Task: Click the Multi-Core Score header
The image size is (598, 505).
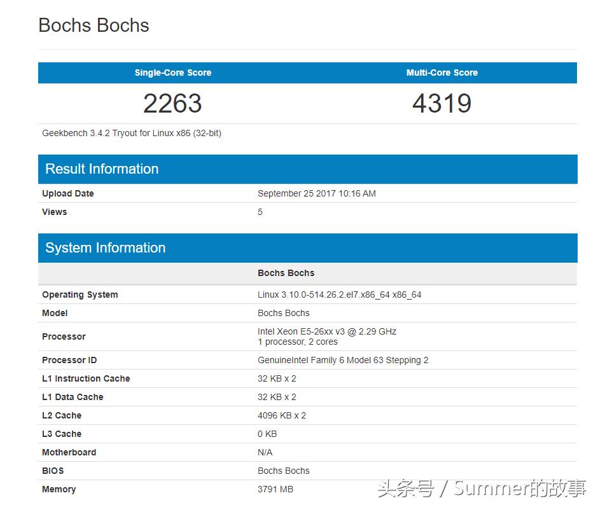Action: click(442, 73)
